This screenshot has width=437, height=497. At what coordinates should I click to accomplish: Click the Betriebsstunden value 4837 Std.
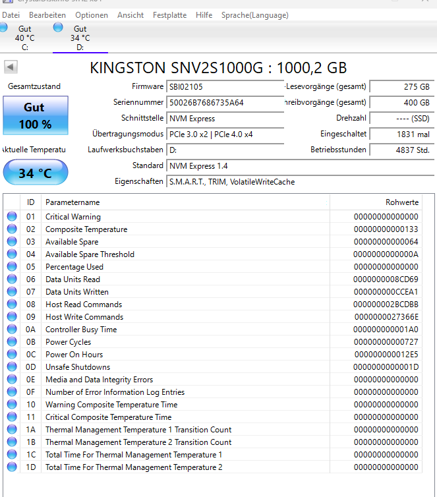pos(401,150)
